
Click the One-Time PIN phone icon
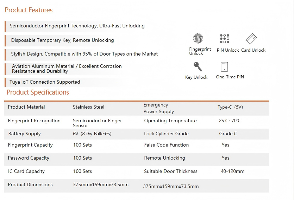click(x=224, y=66)
